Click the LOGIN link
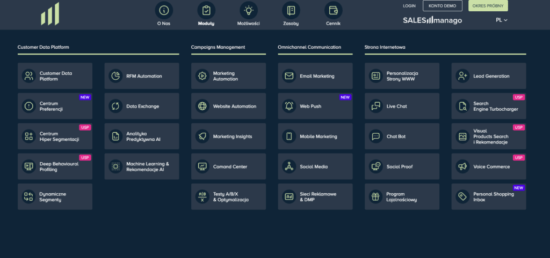Screen dimensions: 550x258 [409, 6]
